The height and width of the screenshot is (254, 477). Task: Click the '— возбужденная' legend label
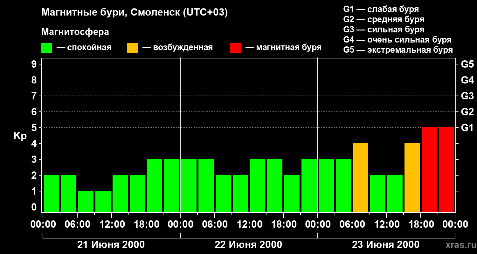[x=177, y=48]
